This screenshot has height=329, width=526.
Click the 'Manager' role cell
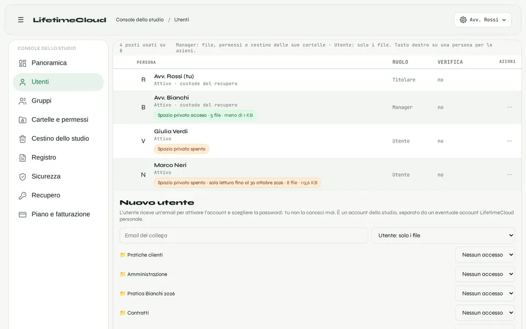tap(403, 107)
